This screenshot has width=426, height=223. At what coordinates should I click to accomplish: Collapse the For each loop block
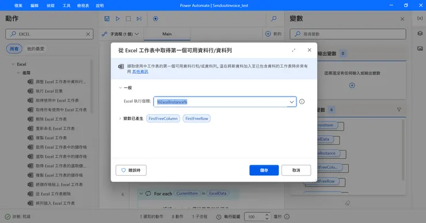coord(141,194)
